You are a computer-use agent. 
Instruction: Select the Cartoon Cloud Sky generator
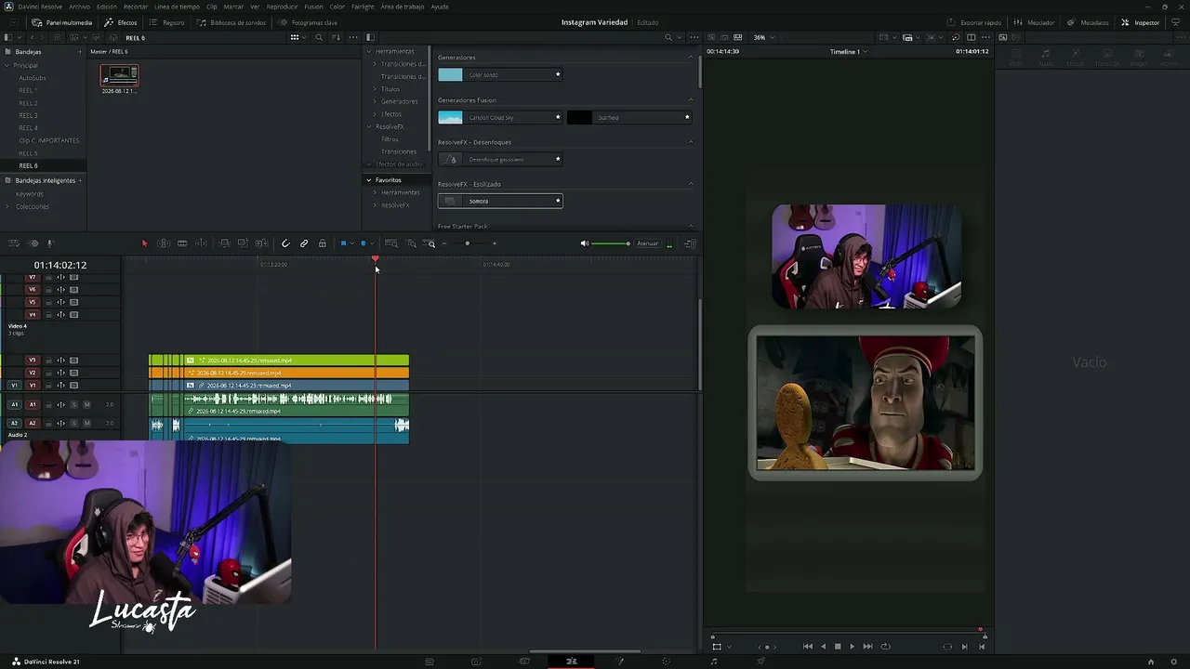500,117
